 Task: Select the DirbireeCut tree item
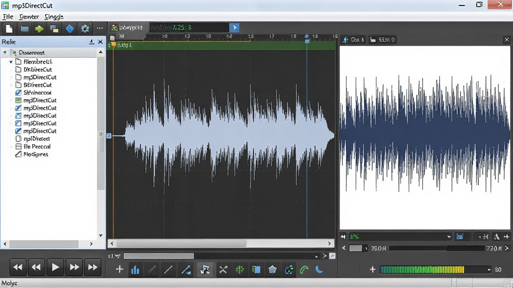38,69
